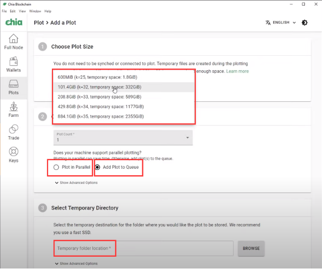Click the parallel plotting question text
Image resolution: width=322 pixels, height=269 pixels.
(x=97, y=153)
